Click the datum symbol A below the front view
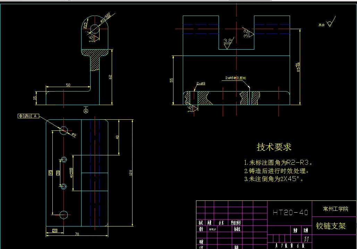Image resolution: width=357 pixels, height=249 pixels. click(86, 110)
